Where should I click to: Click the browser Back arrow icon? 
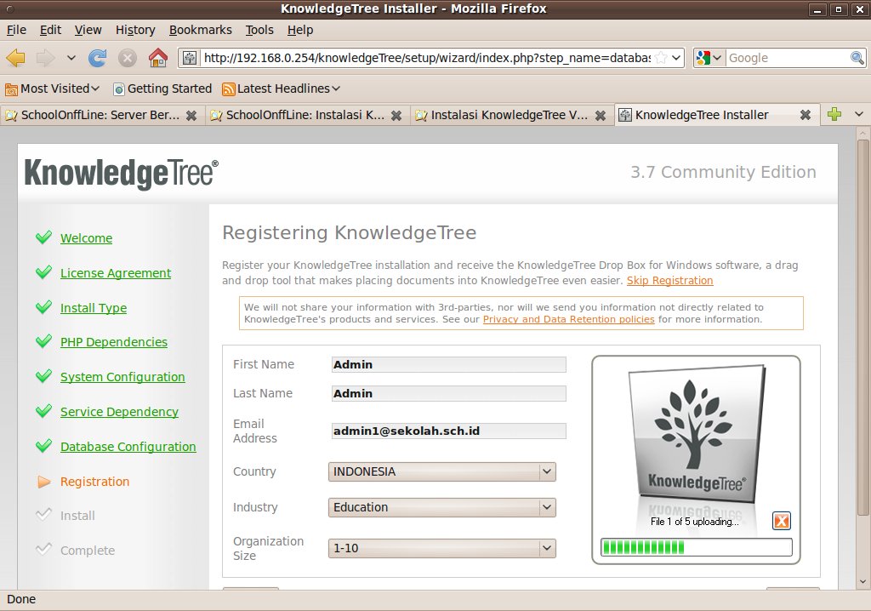click(x=16, y=58)
